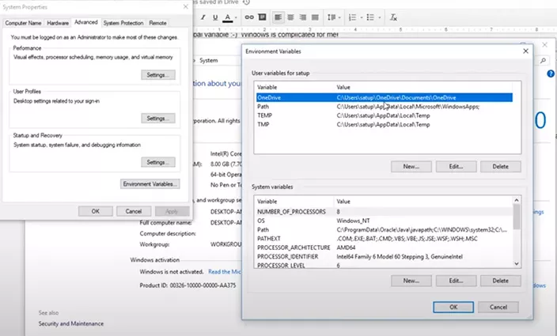The height and width of the screenshot is (336, 557).
Task: Add a comment via toolbar icon
Action: click(x=262, y=17)
